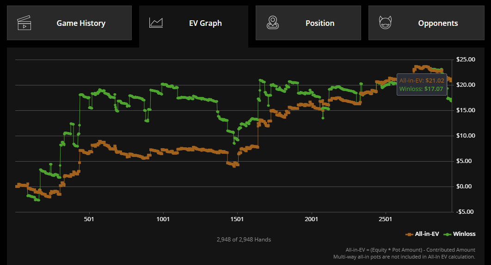
Task: Click the All-in-EV formula description text
Action: coord(411,250)
